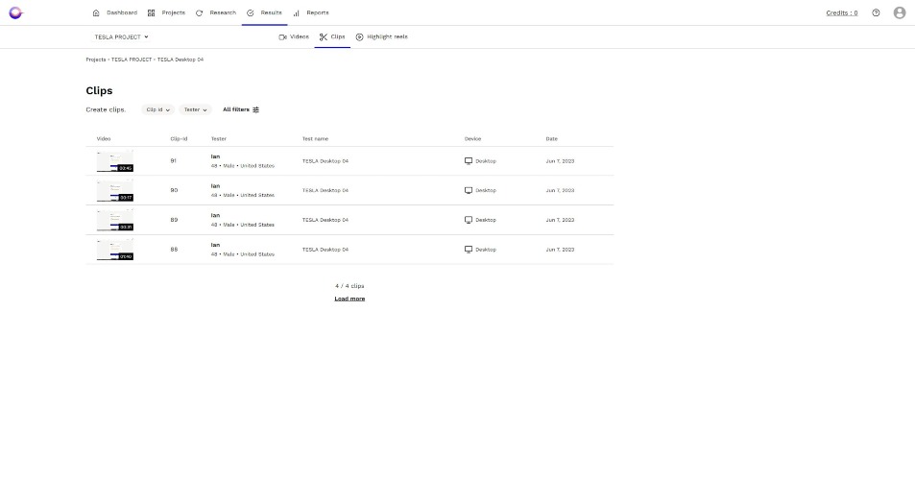Click the Projects grid icon

[151, 12]
